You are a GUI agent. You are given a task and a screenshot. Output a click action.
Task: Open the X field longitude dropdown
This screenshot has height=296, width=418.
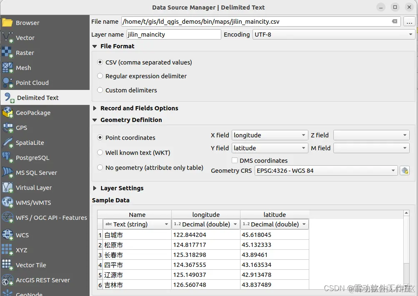click(270, 135)
